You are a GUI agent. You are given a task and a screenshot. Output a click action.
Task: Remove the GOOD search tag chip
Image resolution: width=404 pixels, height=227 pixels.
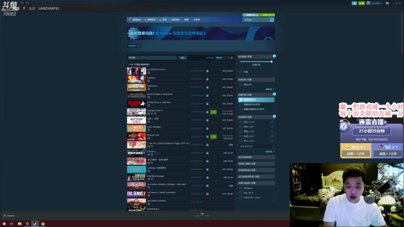139,46
